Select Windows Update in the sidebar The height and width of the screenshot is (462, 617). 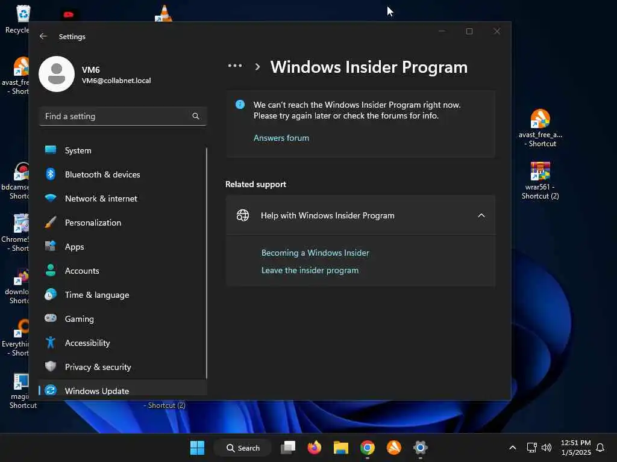[x=122, y=389]
